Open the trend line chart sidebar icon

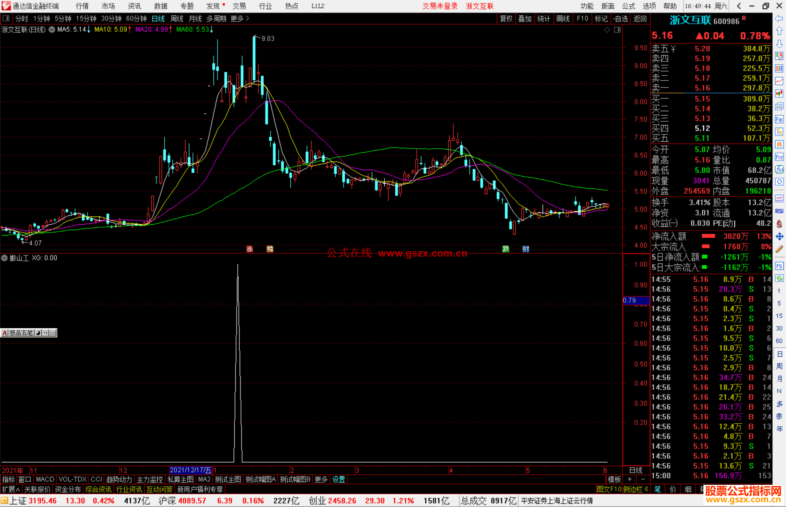click(x=779, y=81)
